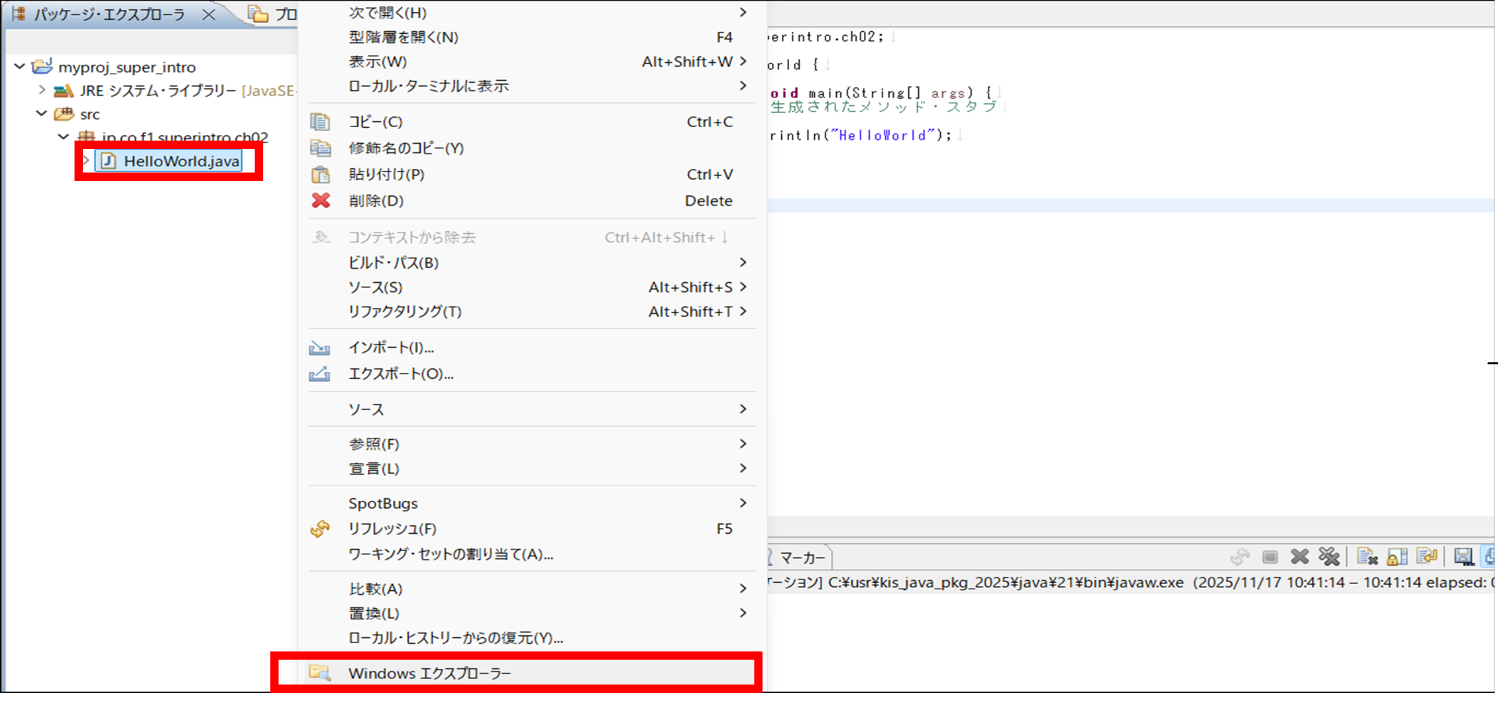Click the console toolbar floppy disk icon
This screenshot has width=1498, height=714.
[1463, 557]
